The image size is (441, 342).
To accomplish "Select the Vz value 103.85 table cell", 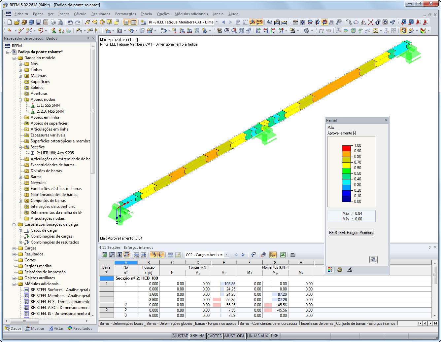I will 224,284.
